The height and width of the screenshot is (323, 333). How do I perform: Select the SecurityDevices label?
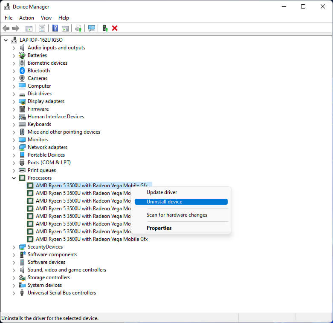[x=45, y=247]
